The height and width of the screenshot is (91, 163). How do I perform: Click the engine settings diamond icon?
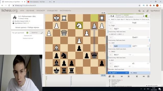144,16
